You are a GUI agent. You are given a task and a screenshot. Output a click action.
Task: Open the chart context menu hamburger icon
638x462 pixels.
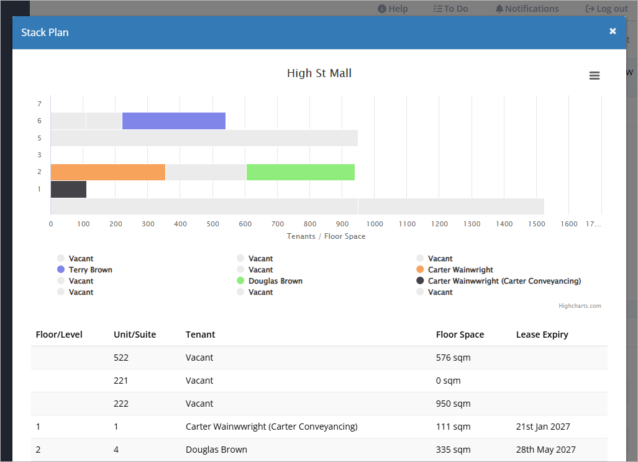[x=594, y=75]
